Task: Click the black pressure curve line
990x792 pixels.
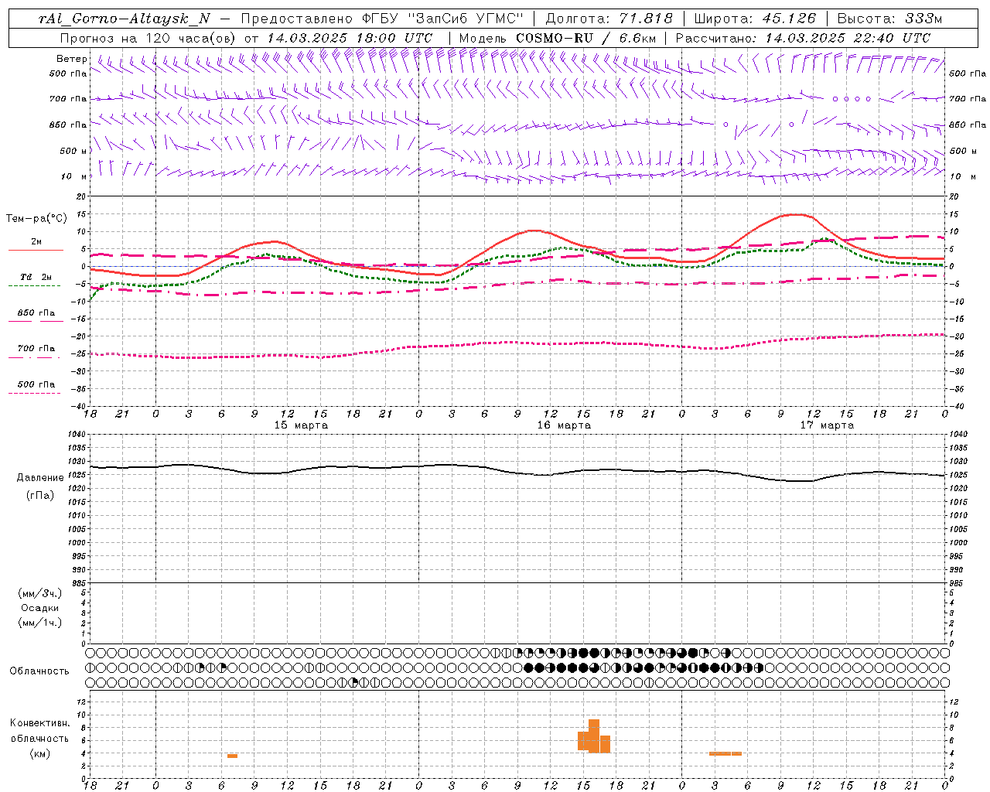Action: pos(518,473)
